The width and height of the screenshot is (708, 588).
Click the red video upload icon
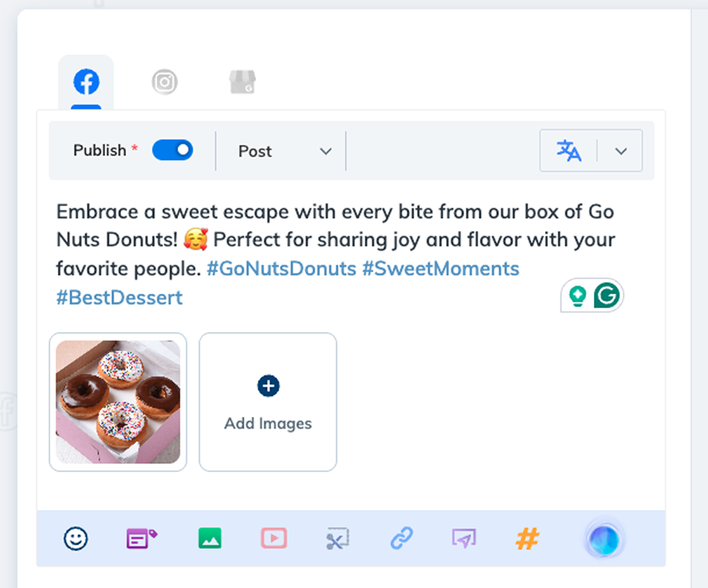click(274, 538)
